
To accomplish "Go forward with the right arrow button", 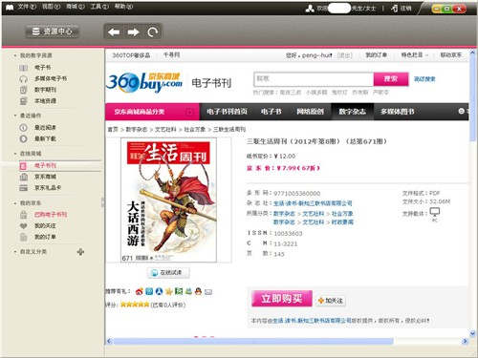I will click(133, 32).
